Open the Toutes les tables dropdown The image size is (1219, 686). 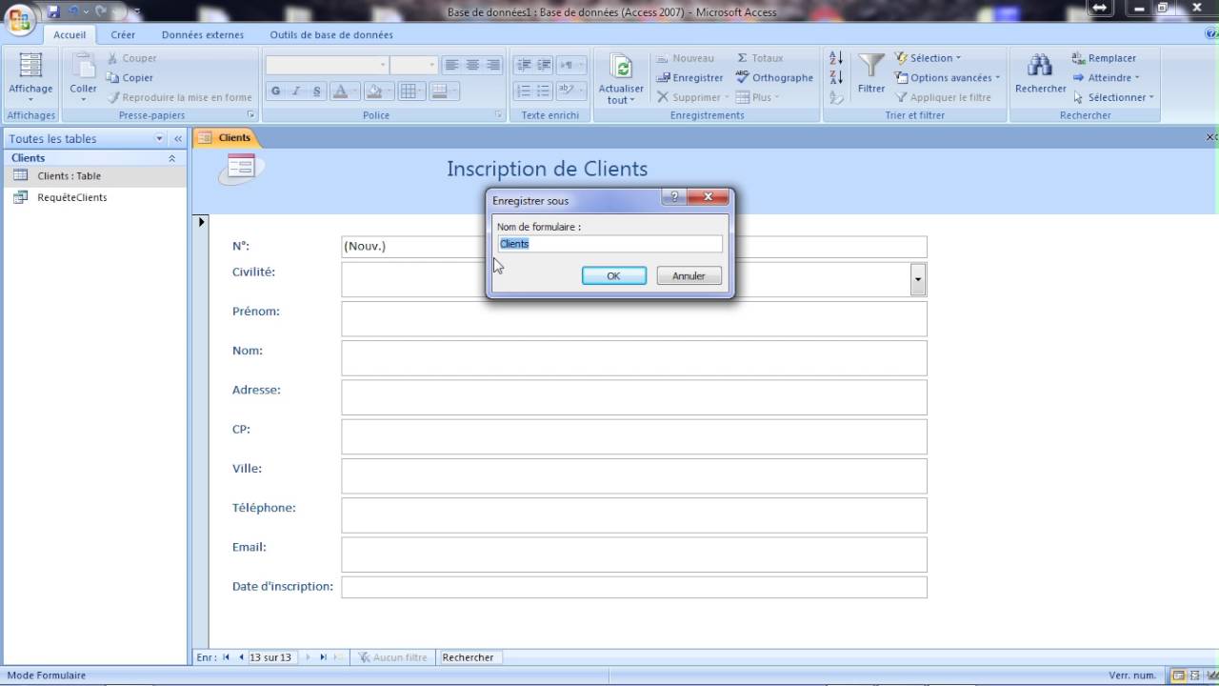(x=159, y=138)
